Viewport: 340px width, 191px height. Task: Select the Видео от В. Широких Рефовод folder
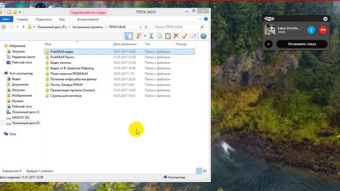(119, 68)
